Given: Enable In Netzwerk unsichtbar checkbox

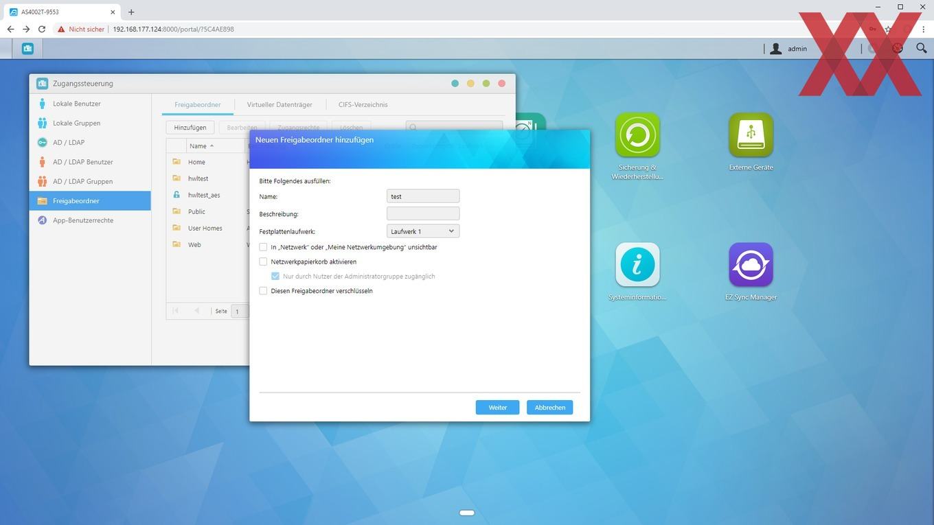Looking at the screenshot, I should [263, 247].
